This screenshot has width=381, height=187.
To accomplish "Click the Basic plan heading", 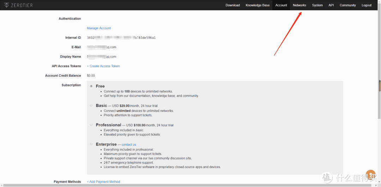I will point(101,105).
